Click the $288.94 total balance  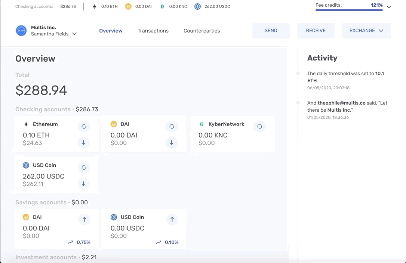[41, 90]
